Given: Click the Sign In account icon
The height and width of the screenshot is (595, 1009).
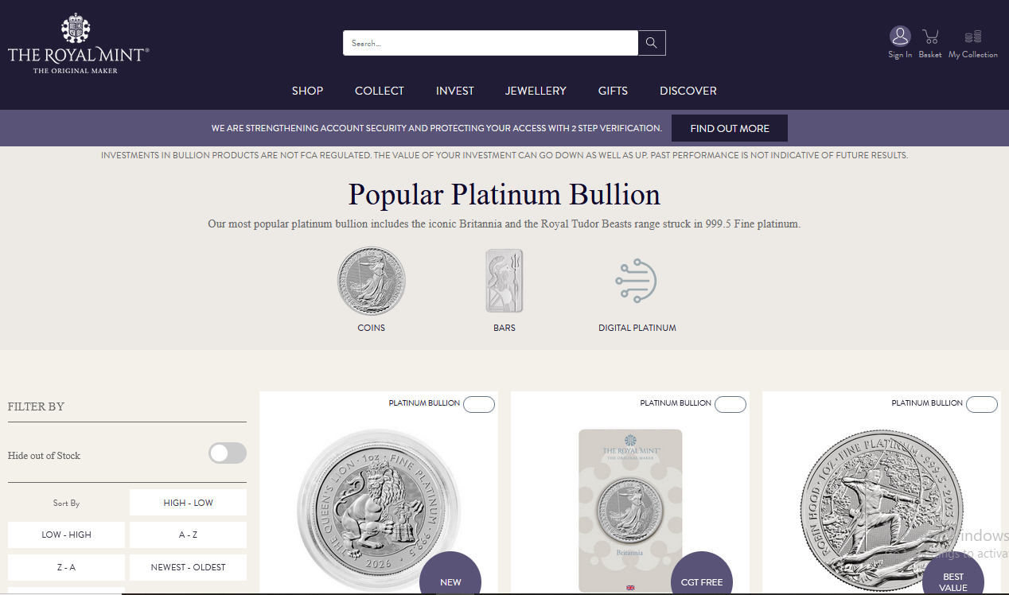Looking at the screenshot, I should coord(900,36).
